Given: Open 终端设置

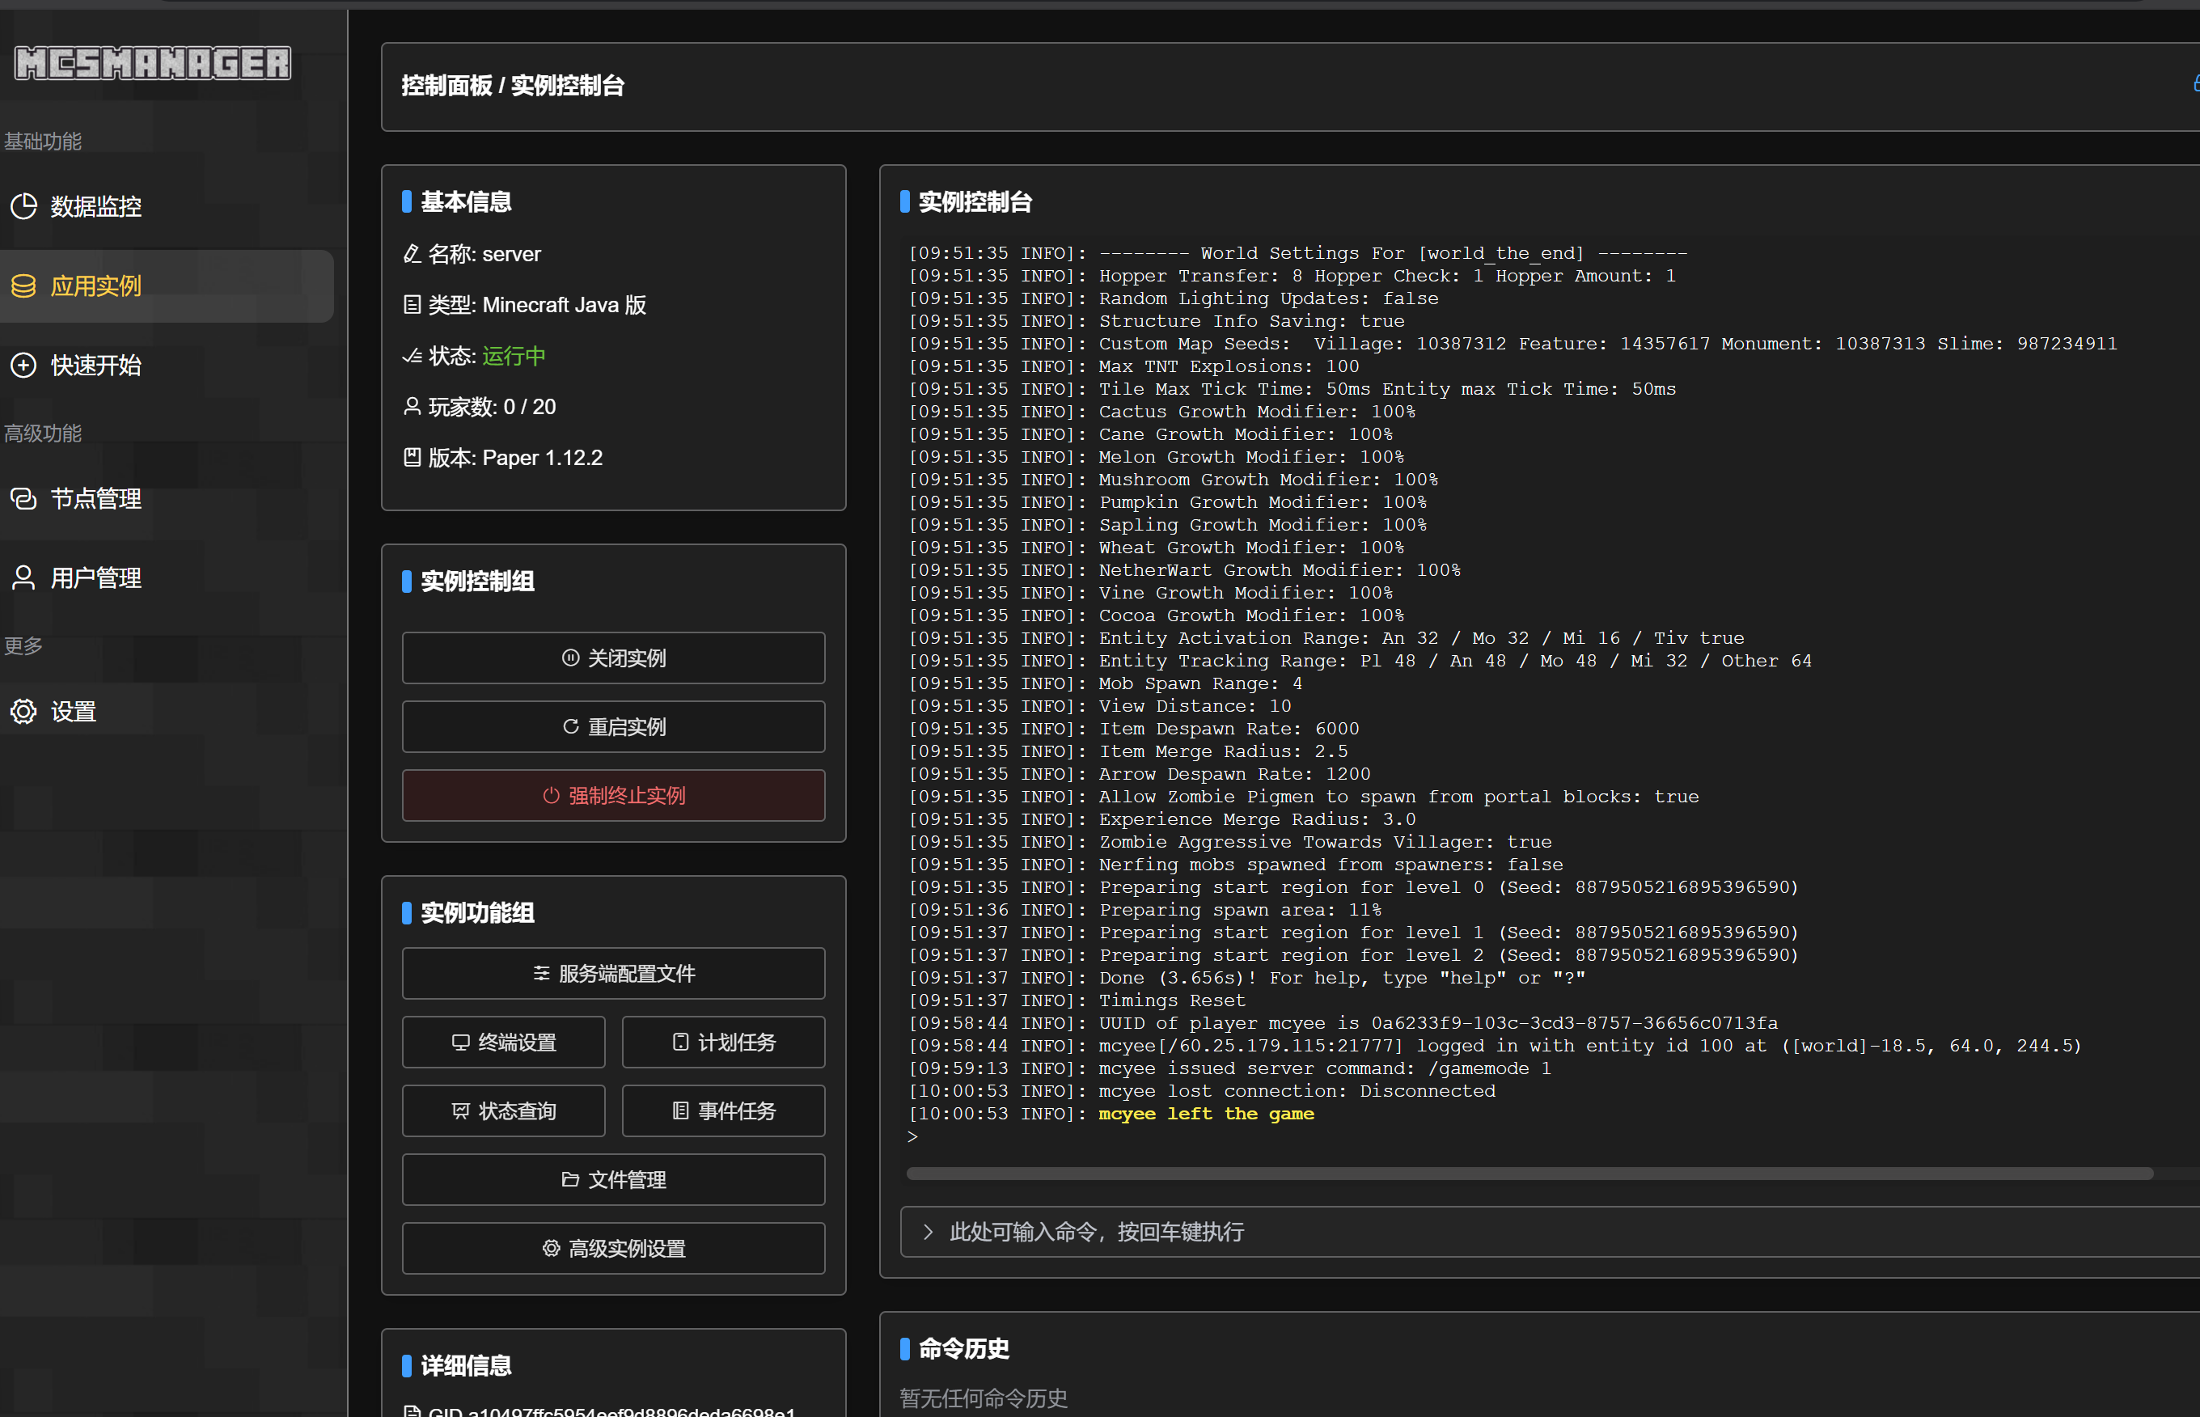Looking at the screenshot, I should tap(503, 1043).
